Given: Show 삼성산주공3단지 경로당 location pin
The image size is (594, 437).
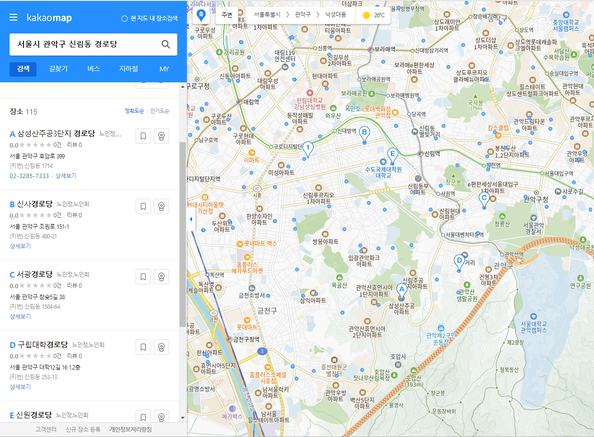Looking at the screenshot, I should pyautogui.click(x=161, y=136).
